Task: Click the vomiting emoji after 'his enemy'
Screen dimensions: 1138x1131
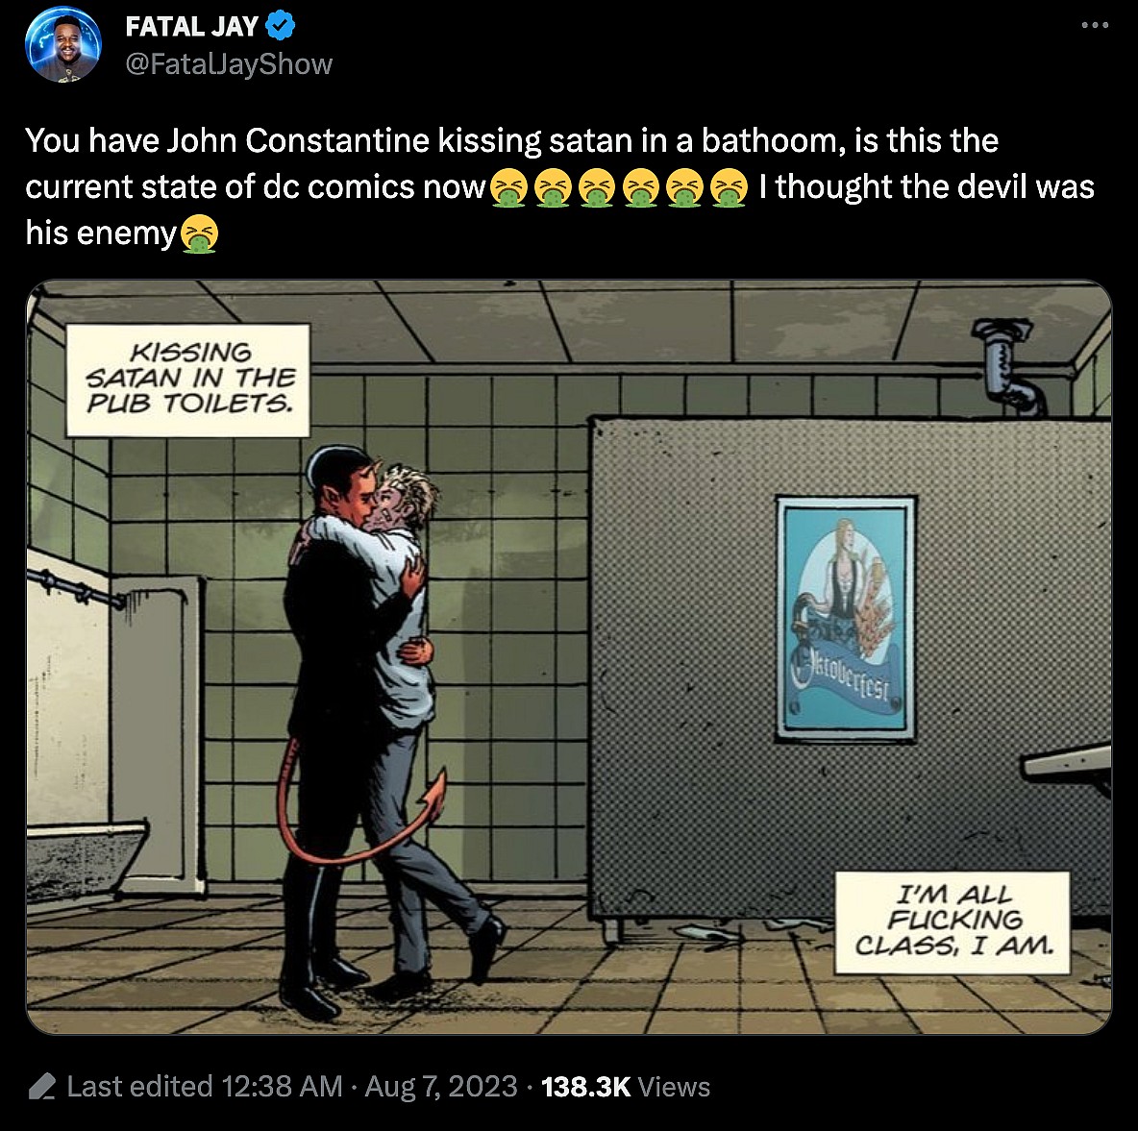Action: (x=198, y=234)
